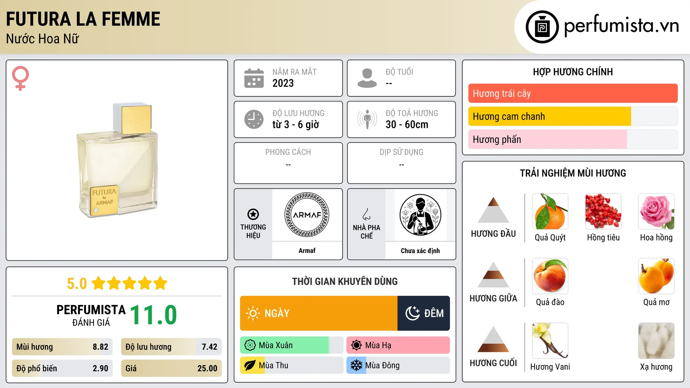The image size is (690, 388).
Task: Click the Đêm nighttime usage bar
Action: point(424,313)
